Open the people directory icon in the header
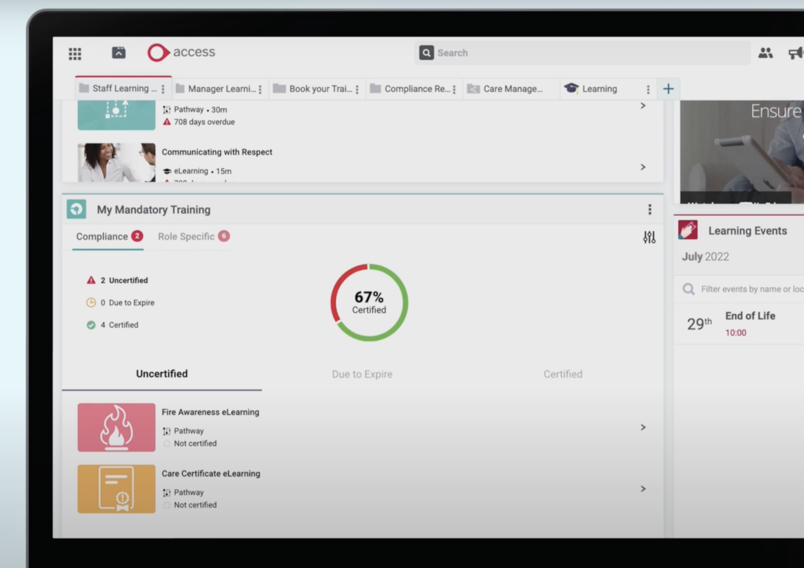Image resolution: width=804 pixels, height=568 pixels. pyautogui.click(x=766, y=52)
